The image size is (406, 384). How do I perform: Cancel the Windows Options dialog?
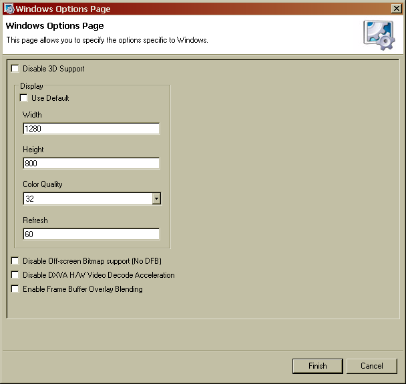(x=371, y=366)
